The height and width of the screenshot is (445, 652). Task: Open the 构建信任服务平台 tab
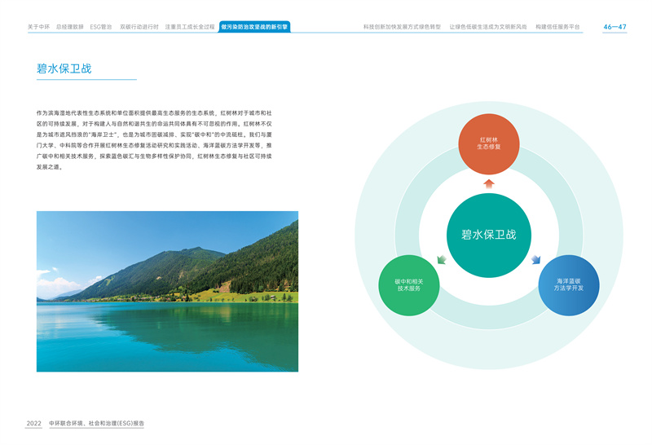point(558,27)
